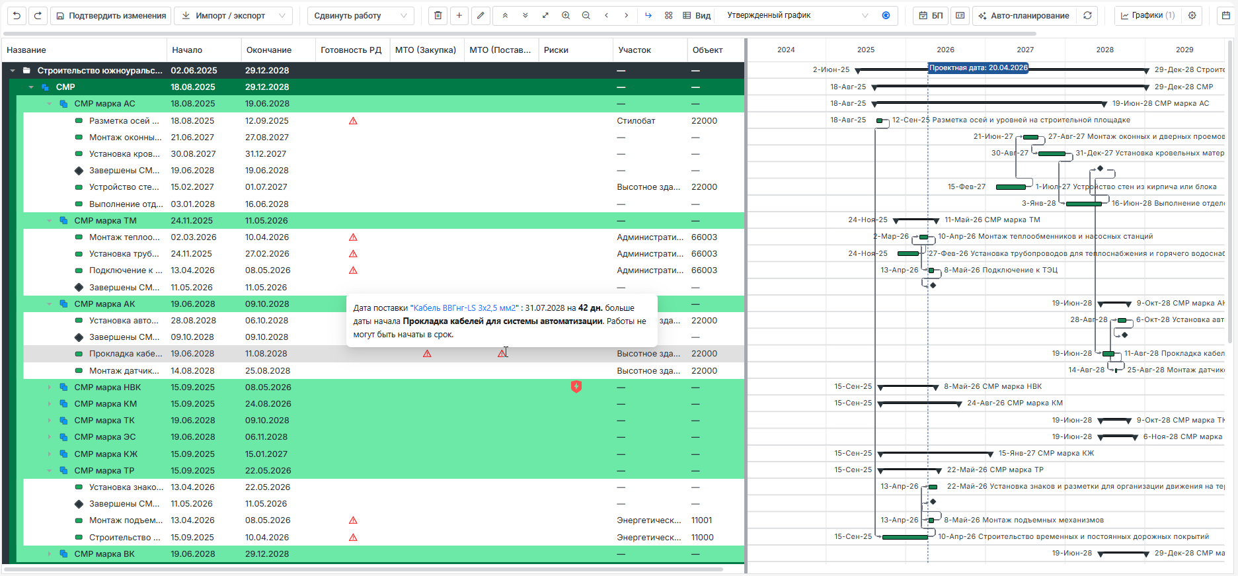
Task: Toggle the blue dependency links arrow
Action: 648,15
